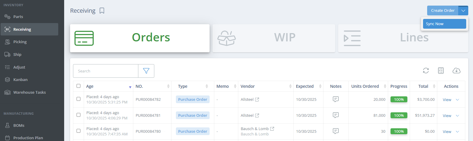Click the Purchase Order badge for PUR00084781
Screen dimensions: 473x141
click(x=193, y=115)
